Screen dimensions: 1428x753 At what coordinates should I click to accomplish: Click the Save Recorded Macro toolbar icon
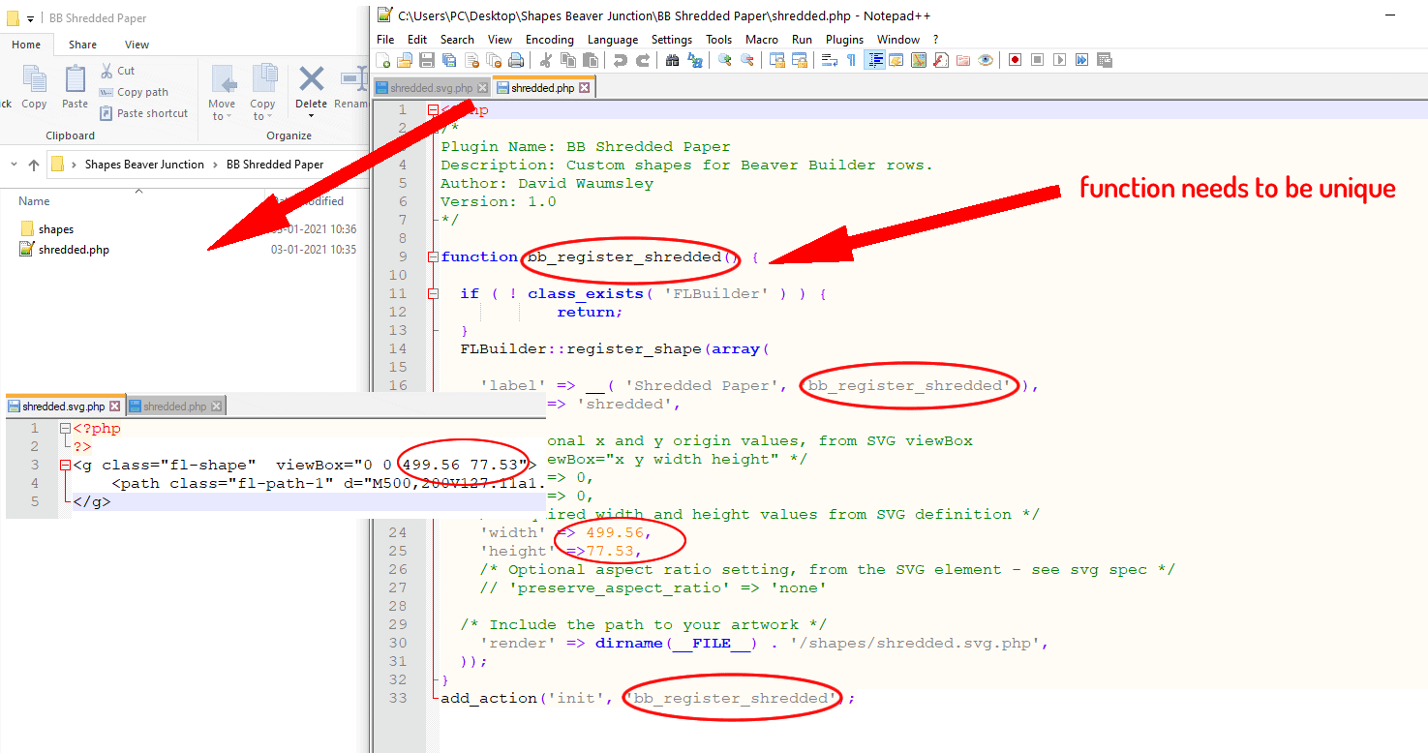(x=1104, y=60)
